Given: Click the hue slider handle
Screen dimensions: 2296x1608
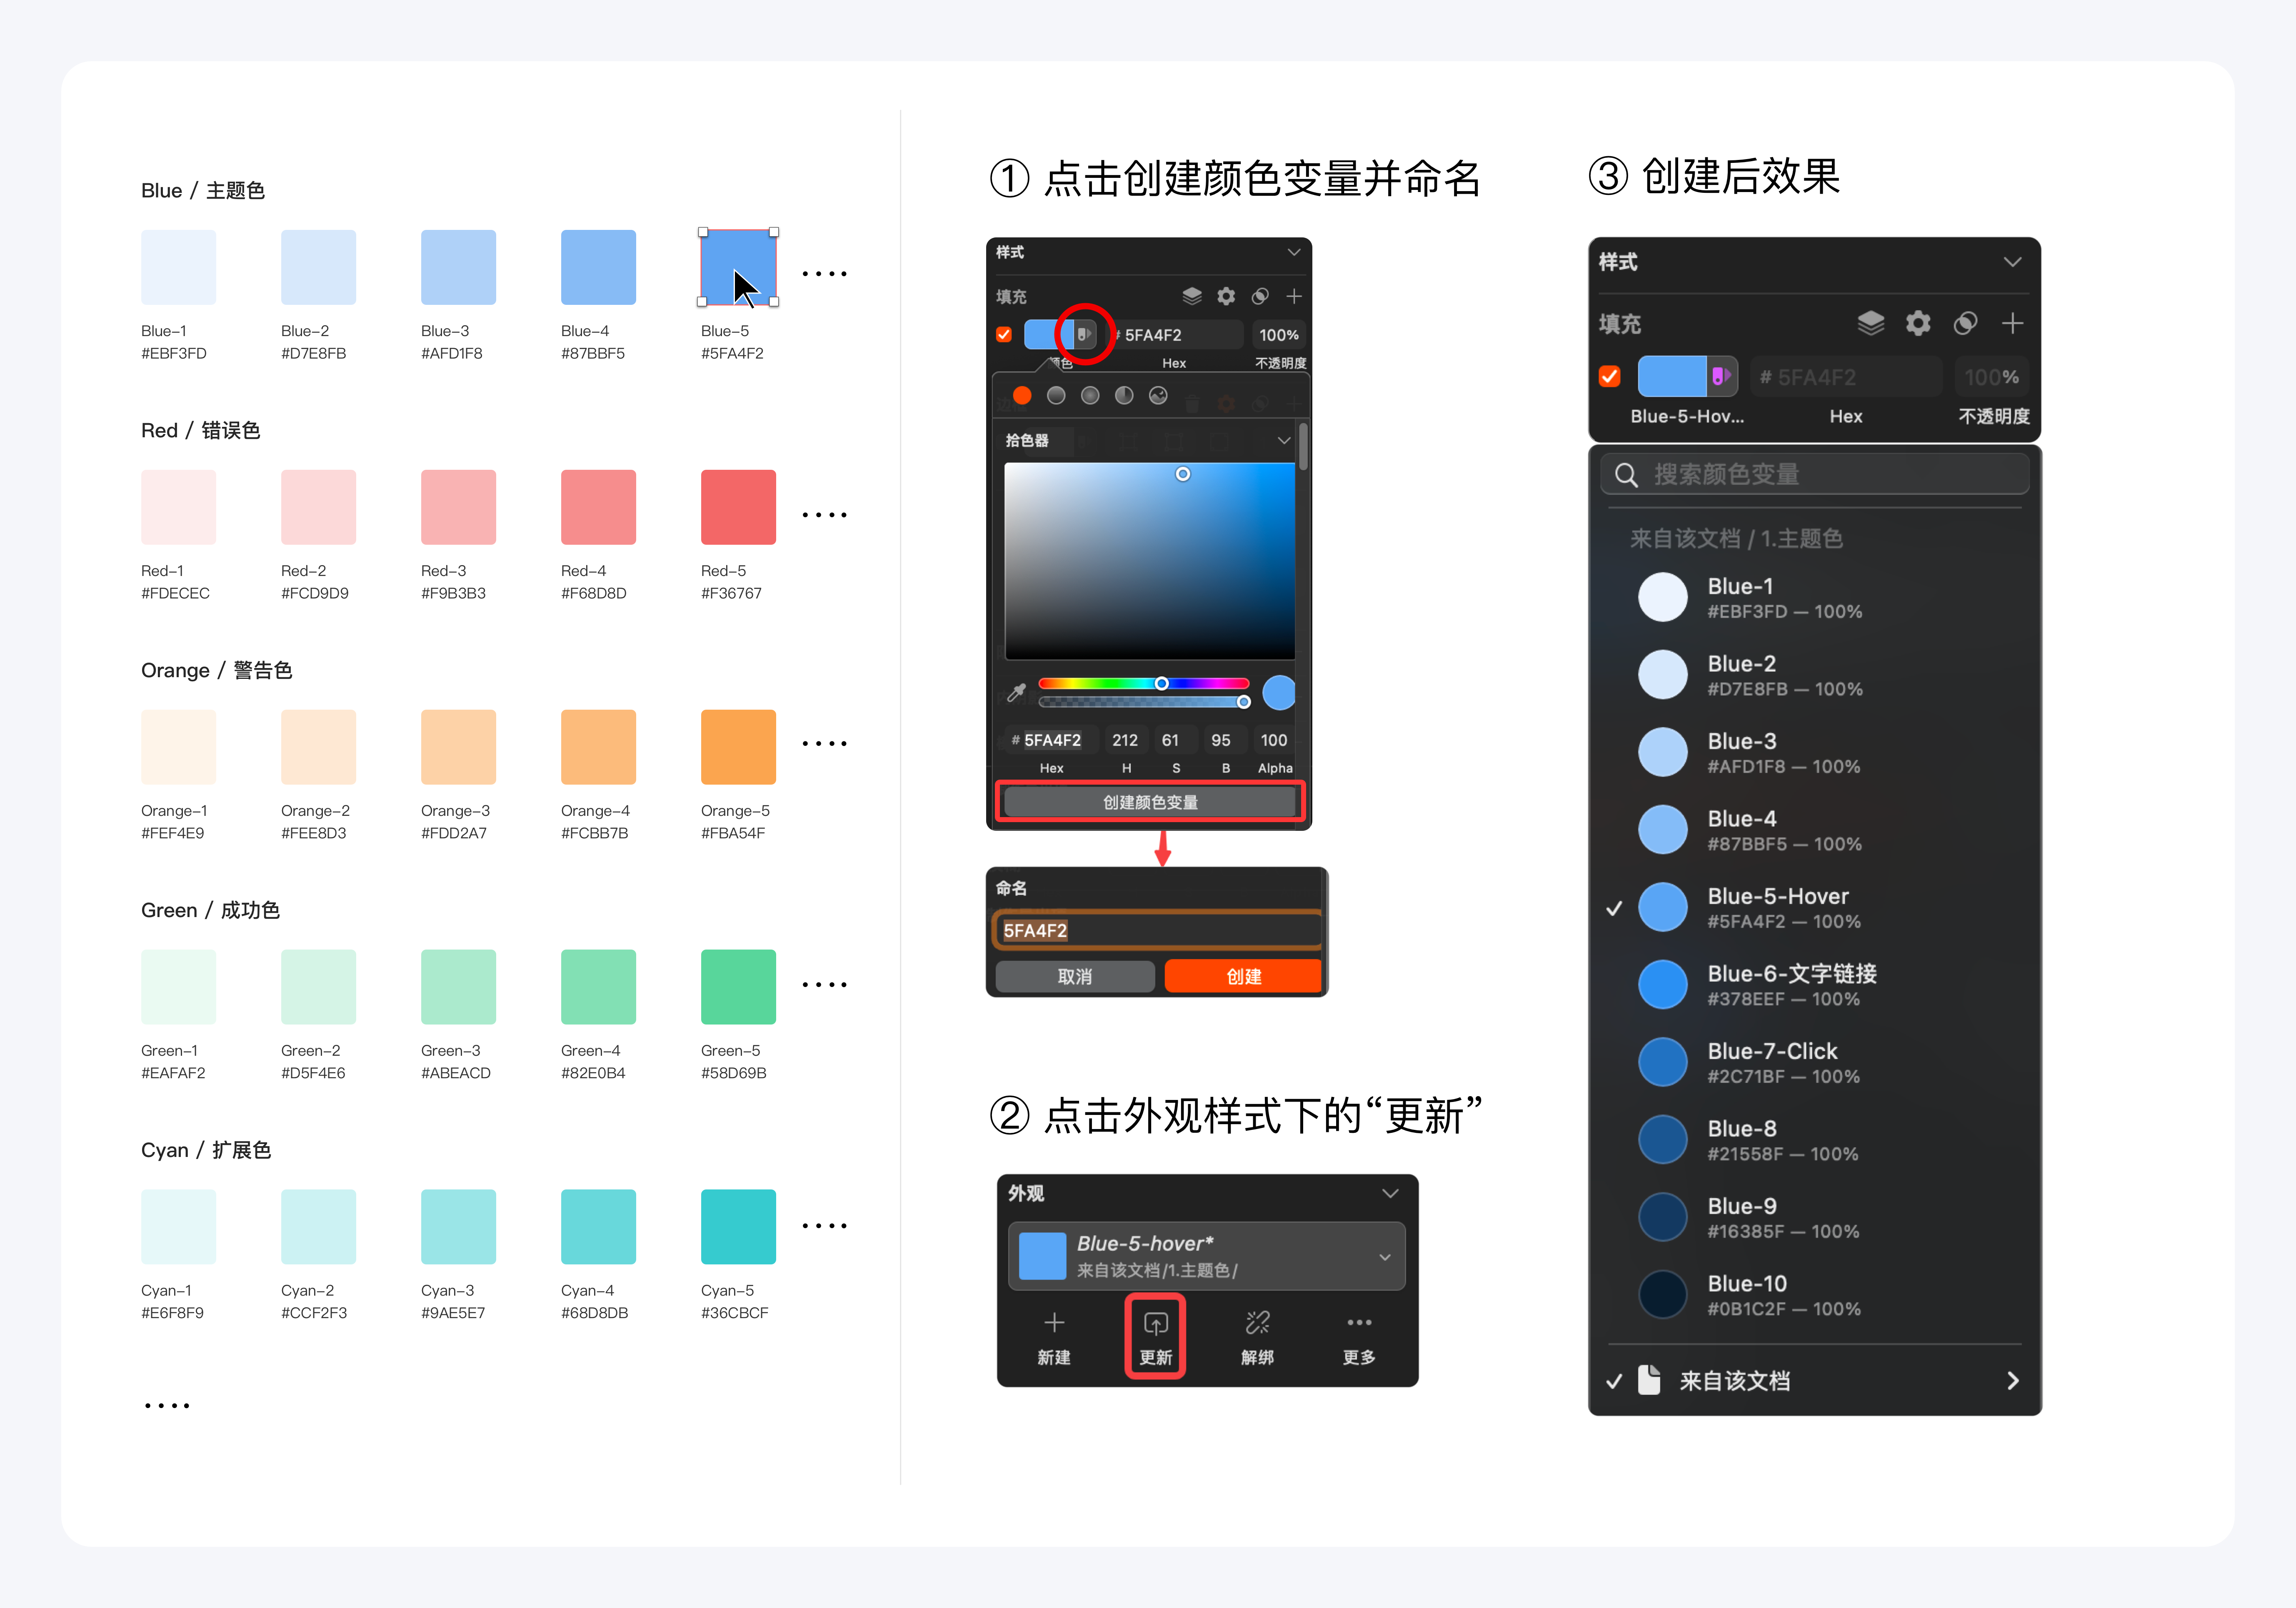Looking at the screenshot, I should (1161, 683).
